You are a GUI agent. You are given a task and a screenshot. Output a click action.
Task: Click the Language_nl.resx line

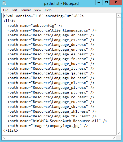51,83
